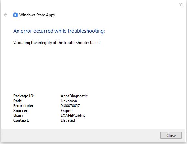Click the 'Validating the integrity' message text
The height and width of the screenshot is (144, 187).
[57, 43]
